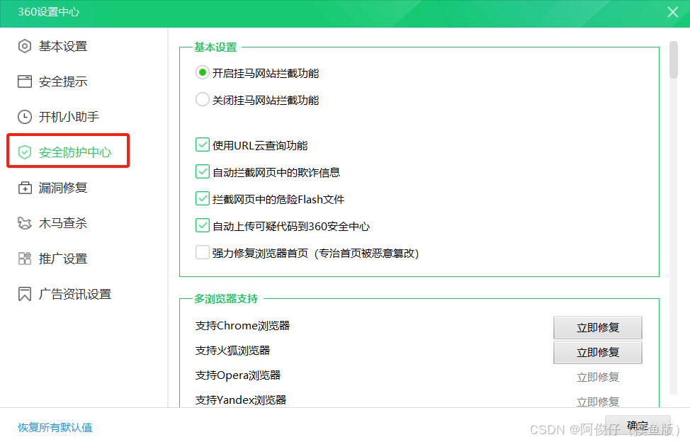Click disabled 立即修复 for Opera浏览器
Viewport: 690px width, 442px height.
598,378
